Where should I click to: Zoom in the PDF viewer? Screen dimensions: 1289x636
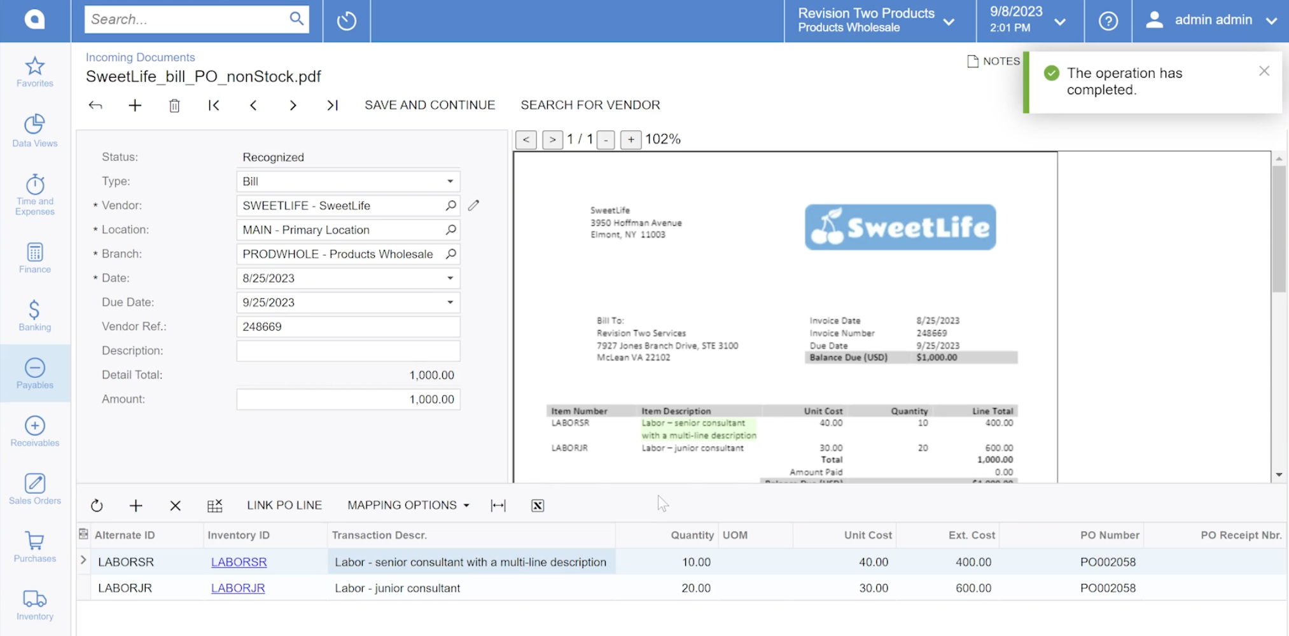[x=631, y=139]
